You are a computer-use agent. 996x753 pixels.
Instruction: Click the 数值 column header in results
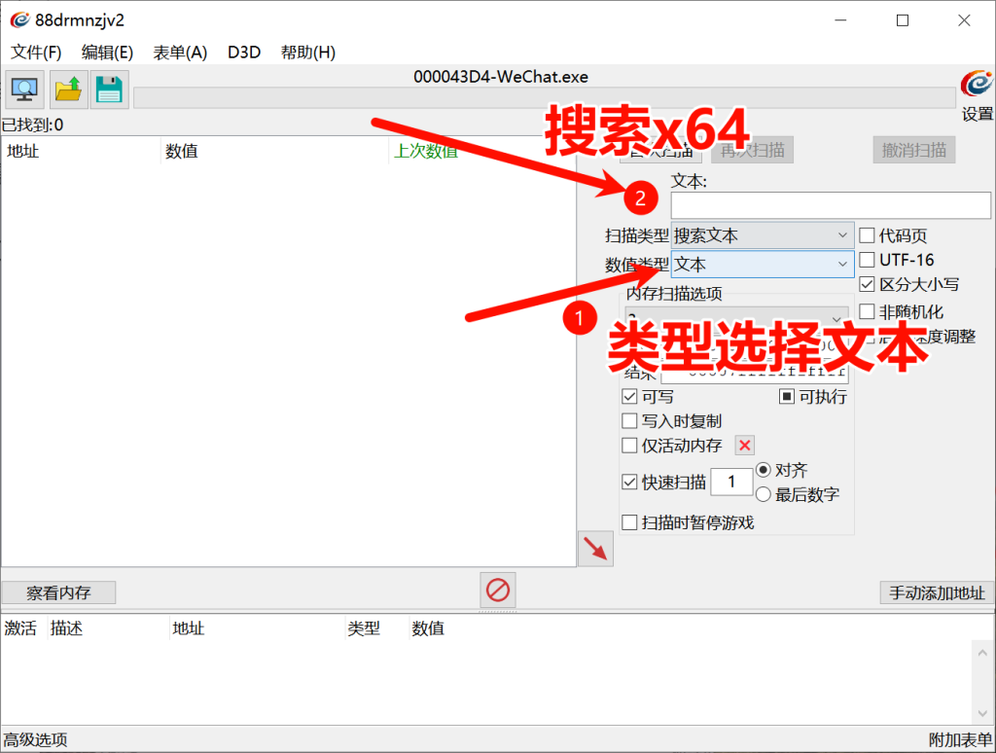tap(273, 151)
